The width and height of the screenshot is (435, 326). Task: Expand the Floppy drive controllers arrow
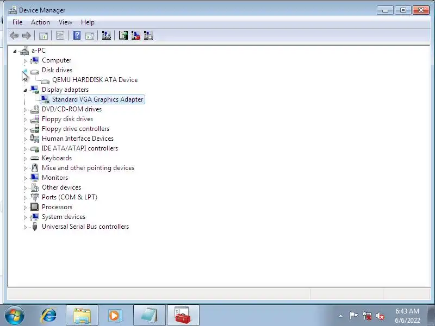25,129
